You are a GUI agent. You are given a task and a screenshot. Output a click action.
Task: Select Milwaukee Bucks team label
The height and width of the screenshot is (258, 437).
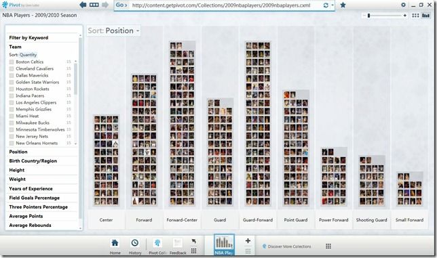[x=33, y=123]
